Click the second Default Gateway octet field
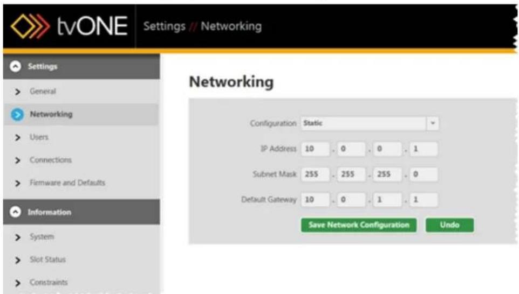Screen dimensions: 519x294 [351, 200]
